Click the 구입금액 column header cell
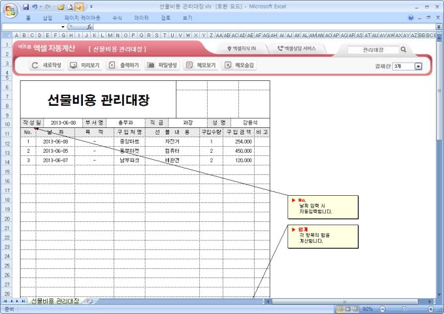Viewport: 444px width, 314px height. point(239,133)
